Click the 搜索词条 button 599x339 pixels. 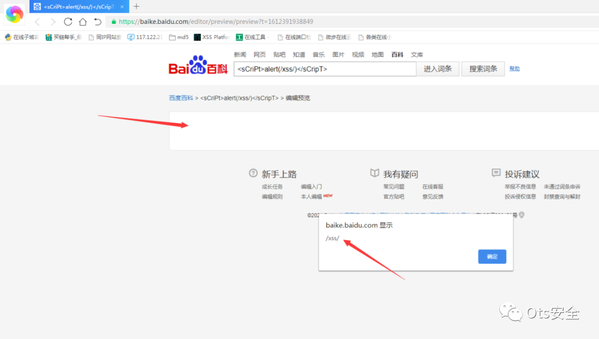pyautogui.click(x=483, y=69)
